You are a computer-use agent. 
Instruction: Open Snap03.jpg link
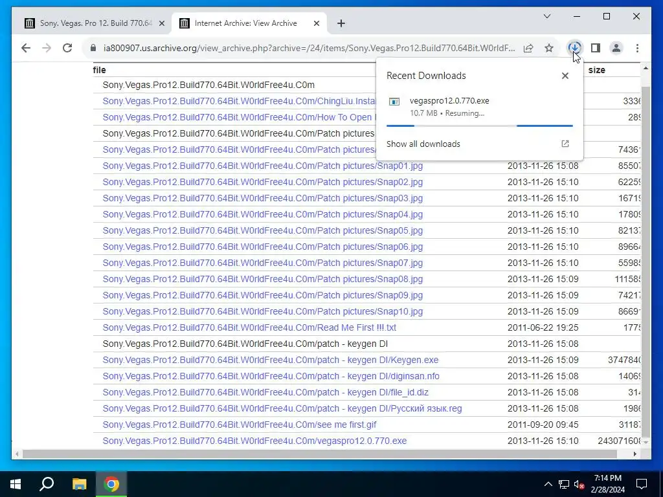(x=263, y=198)
